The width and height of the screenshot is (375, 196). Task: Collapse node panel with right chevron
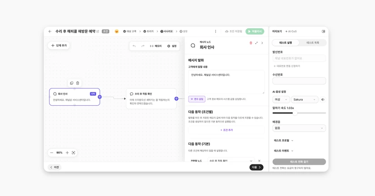262,43
